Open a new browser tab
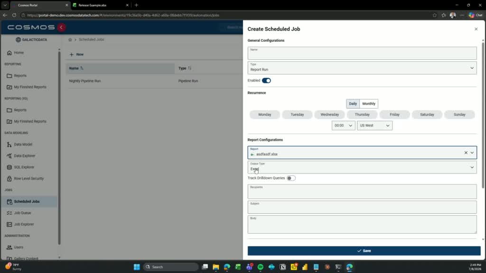 click(136, 5)
